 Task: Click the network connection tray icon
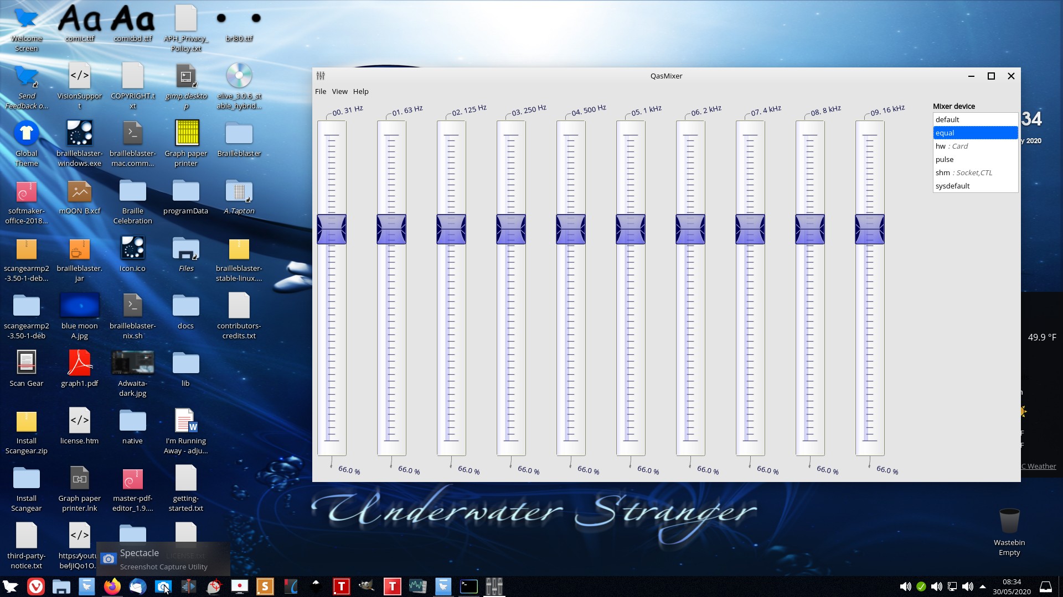click(952, 586)
